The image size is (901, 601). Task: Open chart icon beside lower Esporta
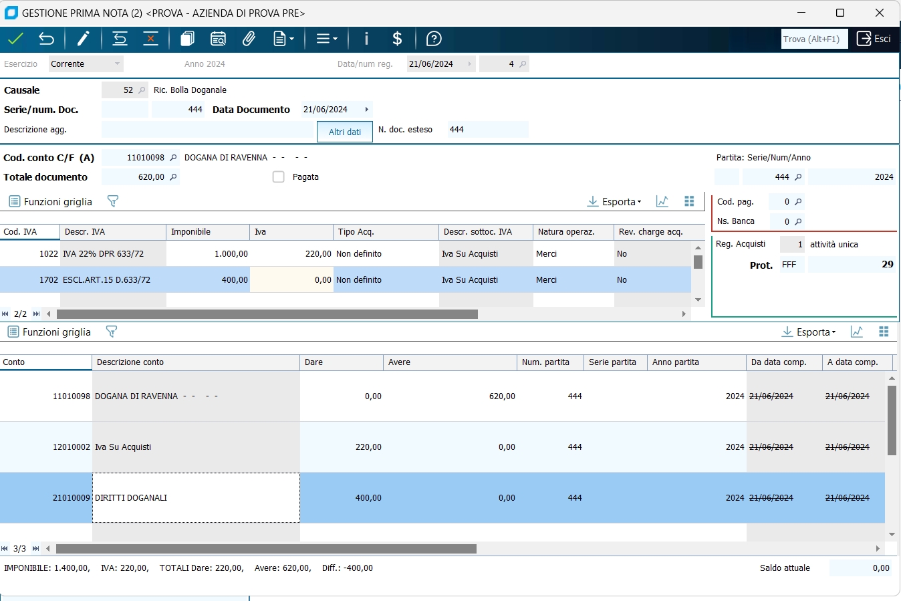pos(857,332)
